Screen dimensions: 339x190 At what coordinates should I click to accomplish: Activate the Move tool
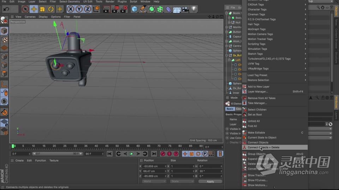(x=34, y=9)
